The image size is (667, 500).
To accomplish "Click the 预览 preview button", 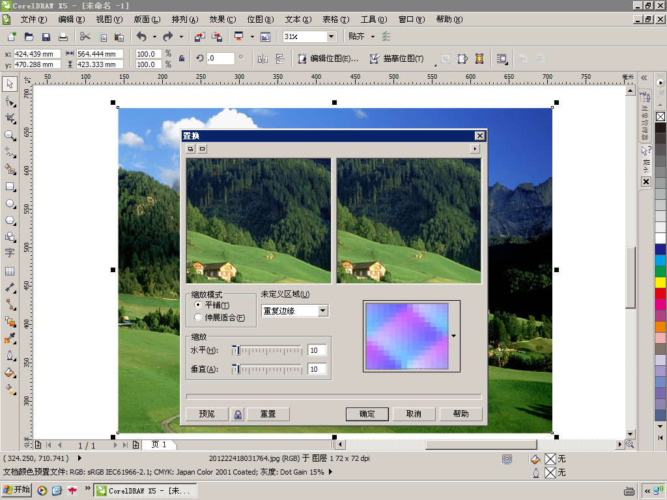I will 207,414.
